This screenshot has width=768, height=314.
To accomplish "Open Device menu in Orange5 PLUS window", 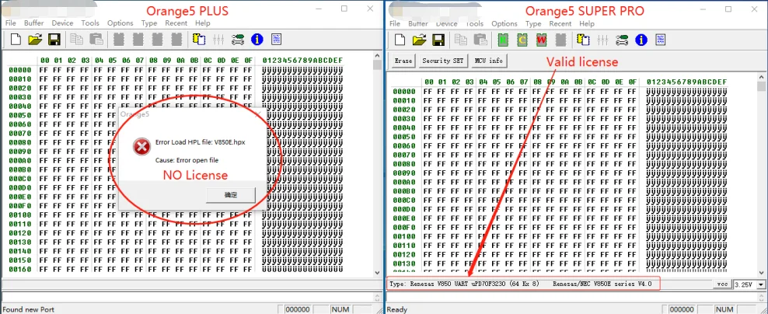I will pos(62,23).
